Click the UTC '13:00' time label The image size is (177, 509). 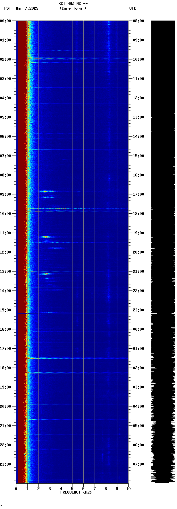138,117
